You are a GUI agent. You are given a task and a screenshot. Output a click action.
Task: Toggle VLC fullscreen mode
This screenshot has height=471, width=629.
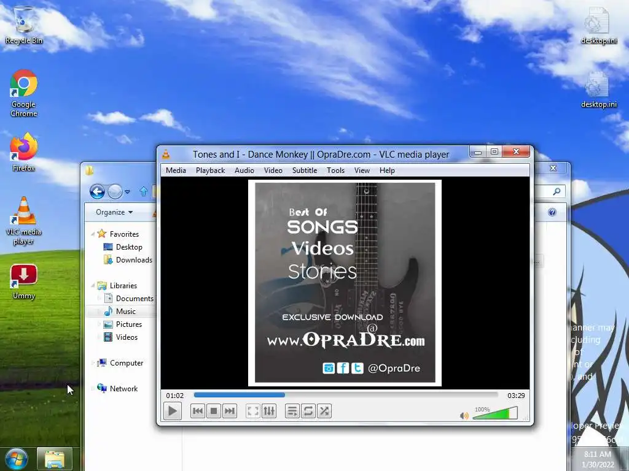tap(253, 411)
